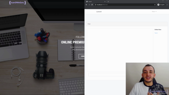Image resolution: width=169 pixels, height=95 pixels.
Task: Click the Chat card header
Action: [x=127, y=24]
